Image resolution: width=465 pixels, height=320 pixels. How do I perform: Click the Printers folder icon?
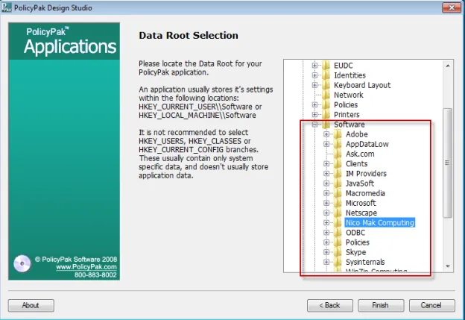click(326, 114)
